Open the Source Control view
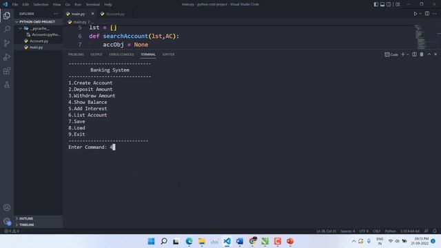Image resolution: width=441 pixels, height=248 pixels. (7, 43)
